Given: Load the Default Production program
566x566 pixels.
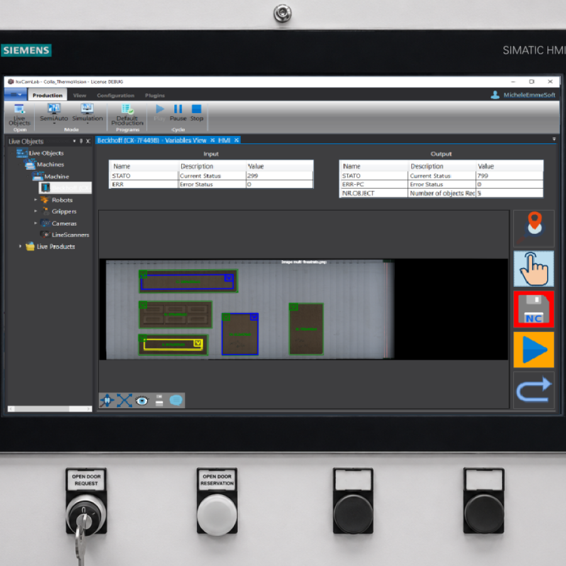Looking at the screenshot, I should pos(127,115).
